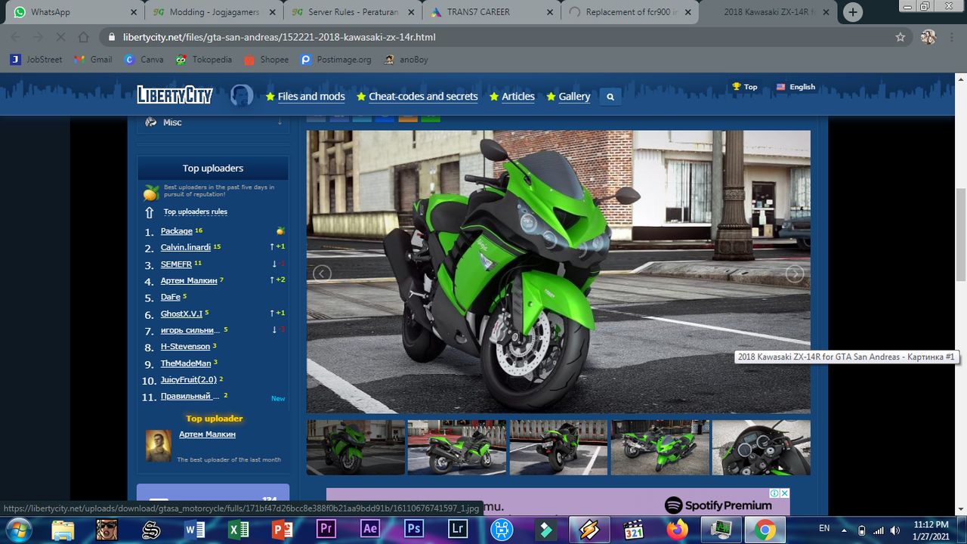Switch to the TRANS7 CAREER tab
The image size is (967, 544).
pos(491,12)
